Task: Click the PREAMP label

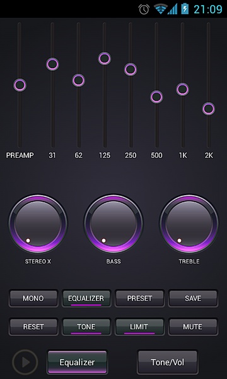Action: coord(20,155)
